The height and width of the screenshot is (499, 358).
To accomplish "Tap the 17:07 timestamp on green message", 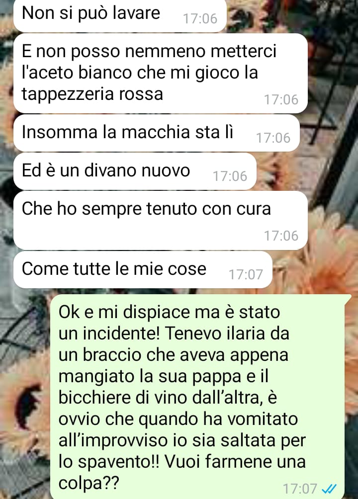I will [300, 489].
